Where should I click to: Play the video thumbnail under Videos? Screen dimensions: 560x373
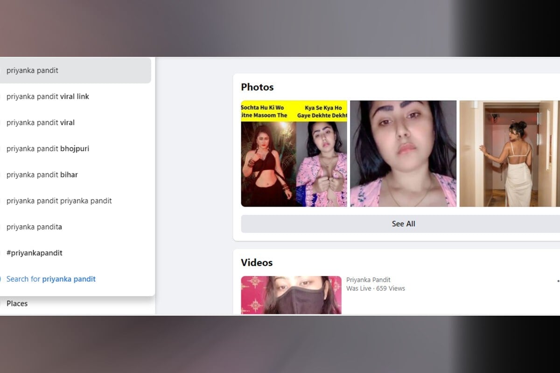click(291, 295)
